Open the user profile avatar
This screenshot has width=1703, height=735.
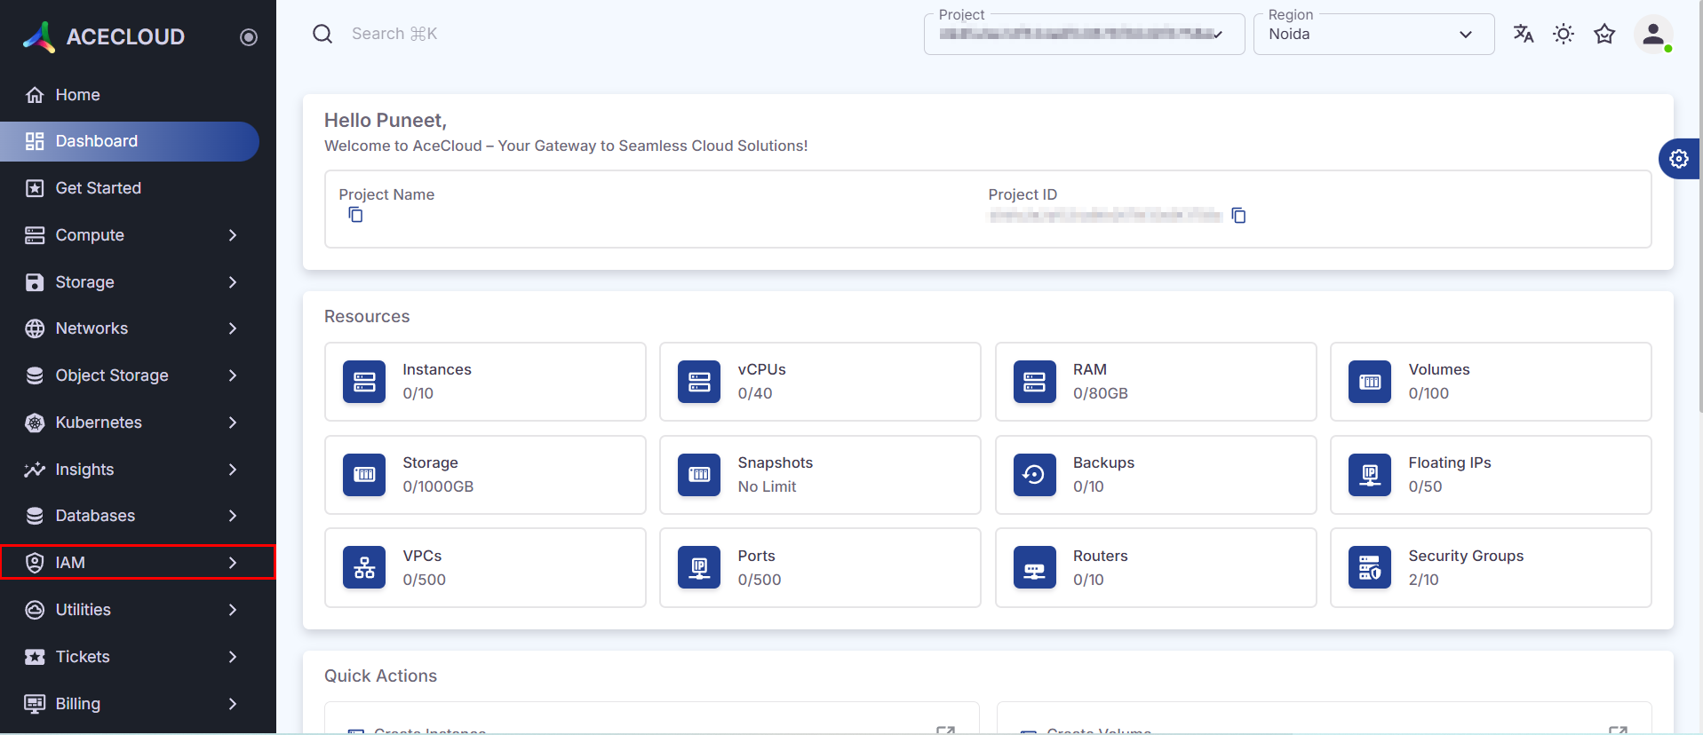tap(1652, 35)
